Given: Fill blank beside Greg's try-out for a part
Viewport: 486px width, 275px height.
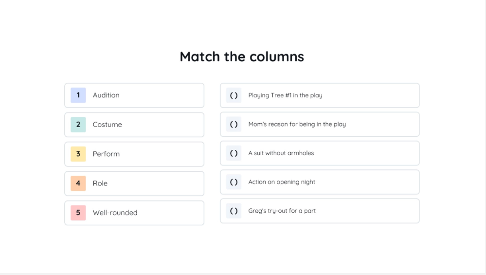Looking at the screenshot, I should (234, 211).
